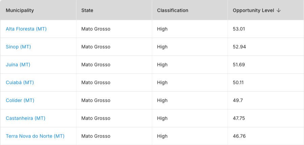The height and width of the screenshot is (145, 304).
Task: Open the Castanheira (MT) municipality link
Action: point(25,118)
